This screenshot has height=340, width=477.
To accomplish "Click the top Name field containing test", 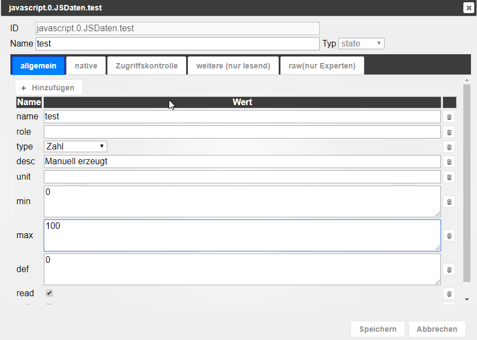I will tap(177, 44).
